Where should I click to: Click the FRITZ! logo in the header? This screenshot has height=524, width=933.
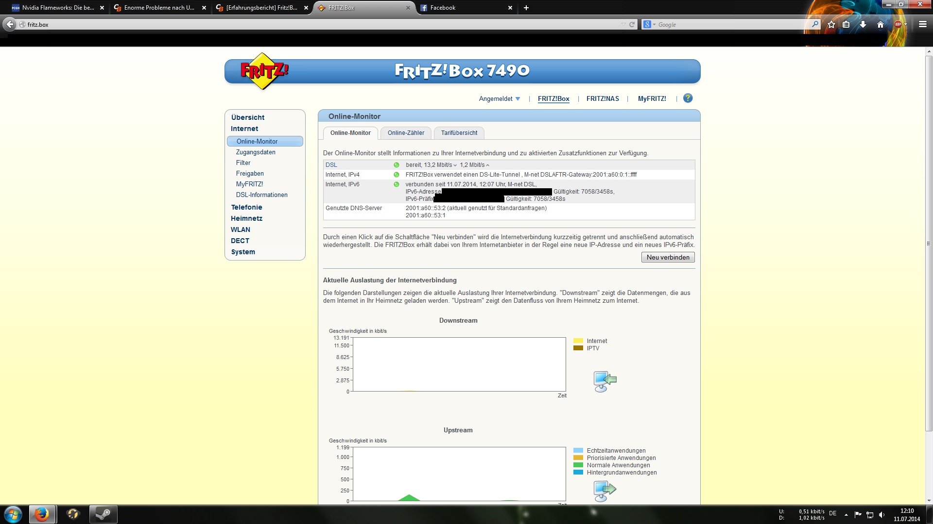coord(263,71)
